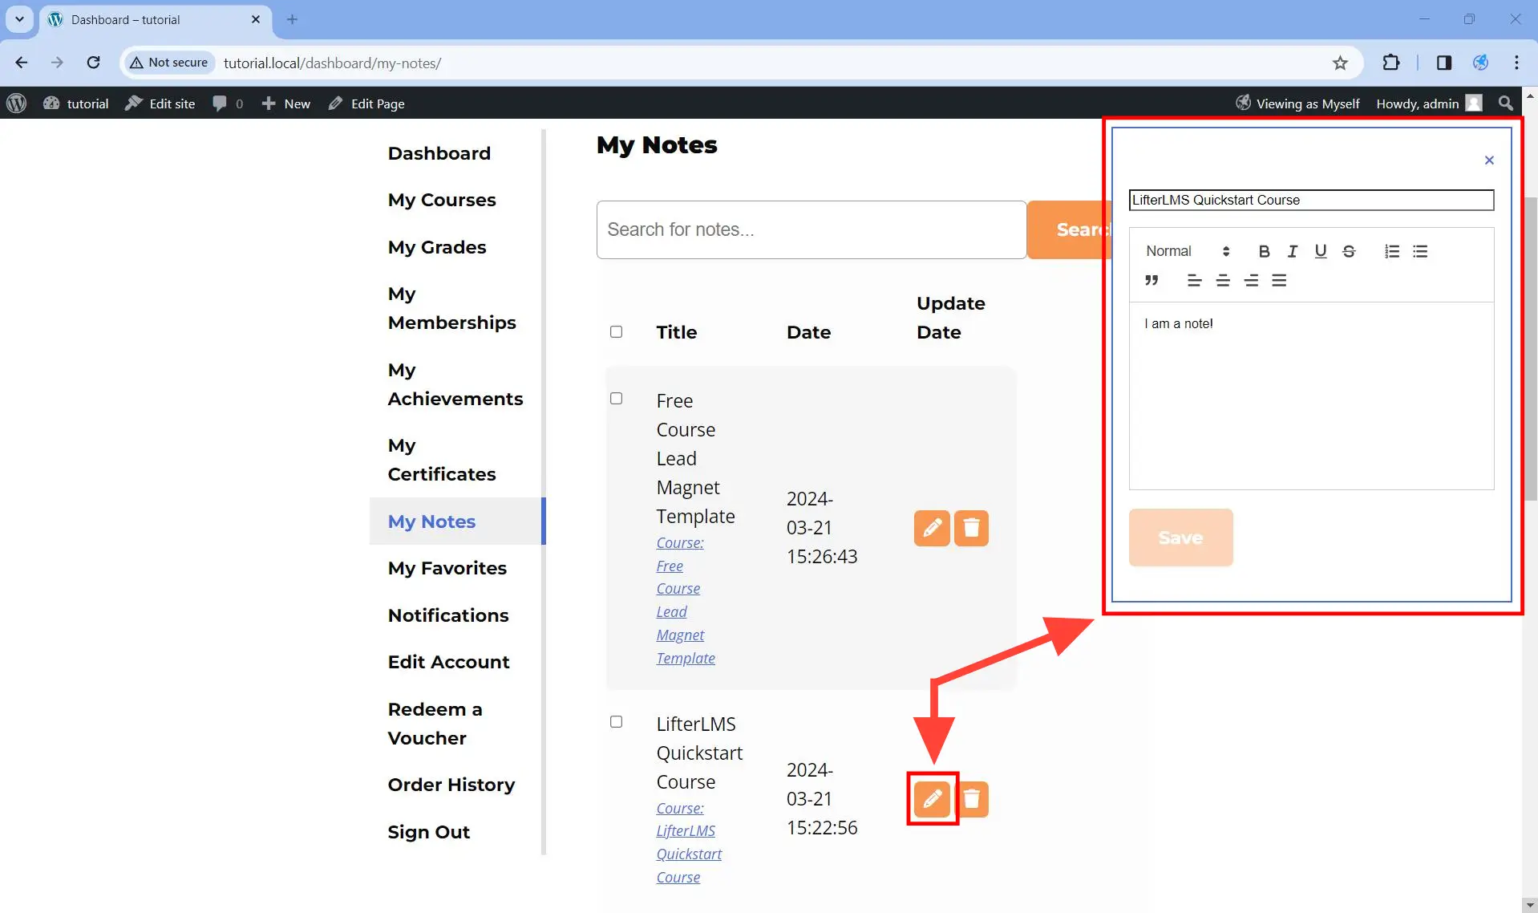Viewport: 1538px width, 913px height.
Task: Open the tutorial site admin menu
Action: (76, 103)
